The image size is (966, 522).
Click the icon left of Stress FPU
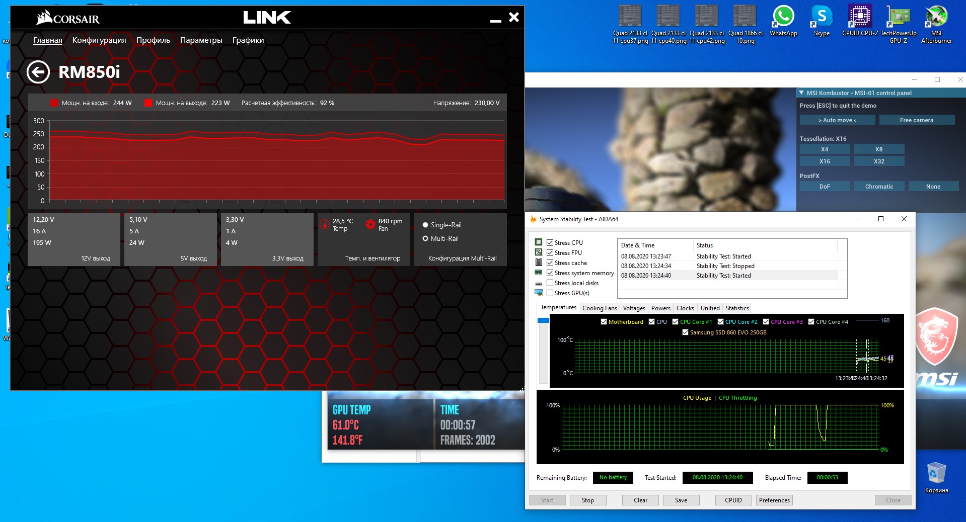tap(539, 252)
